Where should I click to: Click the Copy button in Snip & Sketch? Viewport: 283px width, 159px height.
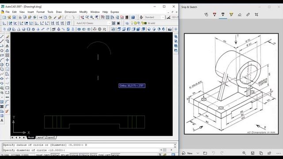tap(261, 153)
